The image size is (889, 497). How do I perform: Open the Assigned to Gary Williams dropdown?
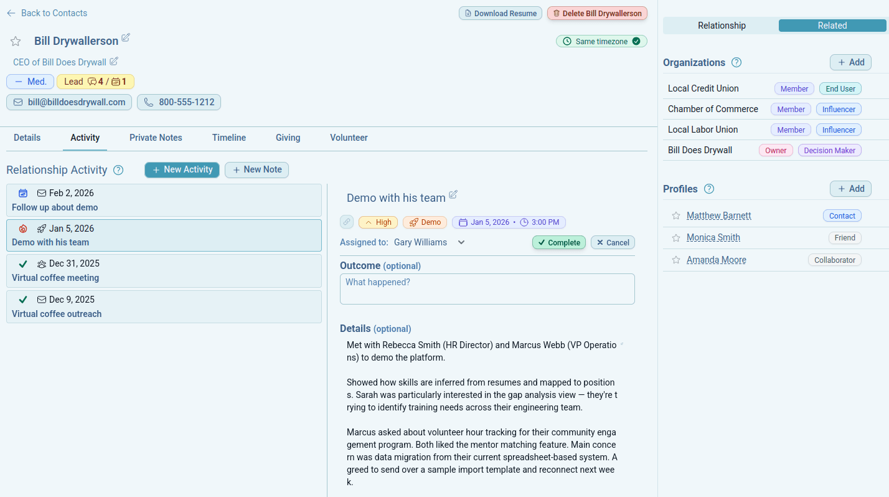[x=461, y=242]
